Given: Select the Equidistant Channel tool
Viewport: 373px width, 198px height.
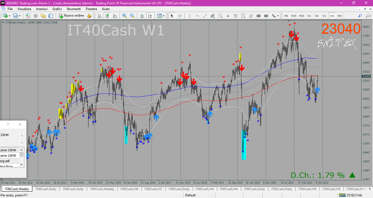Looking at the screenshot, I should (212, 16).
